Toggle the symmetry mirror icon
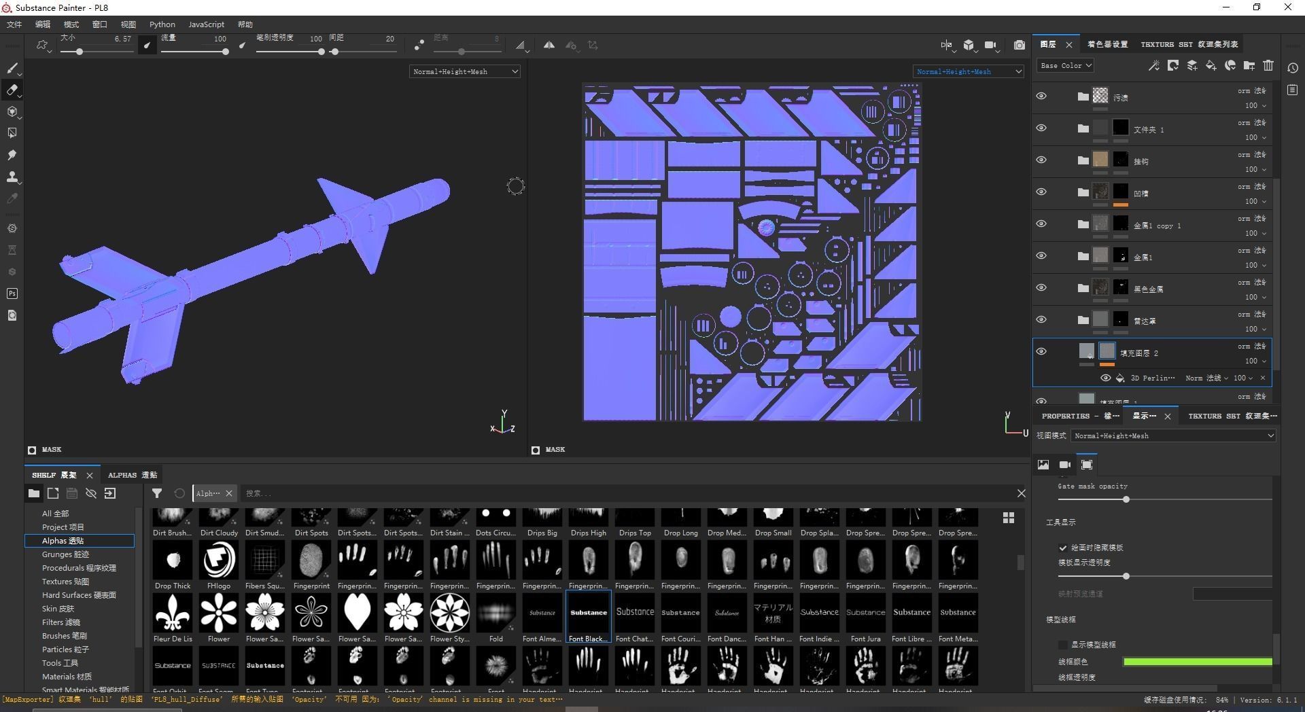This screenshot has width=1305, height=712. pos(549,46)
